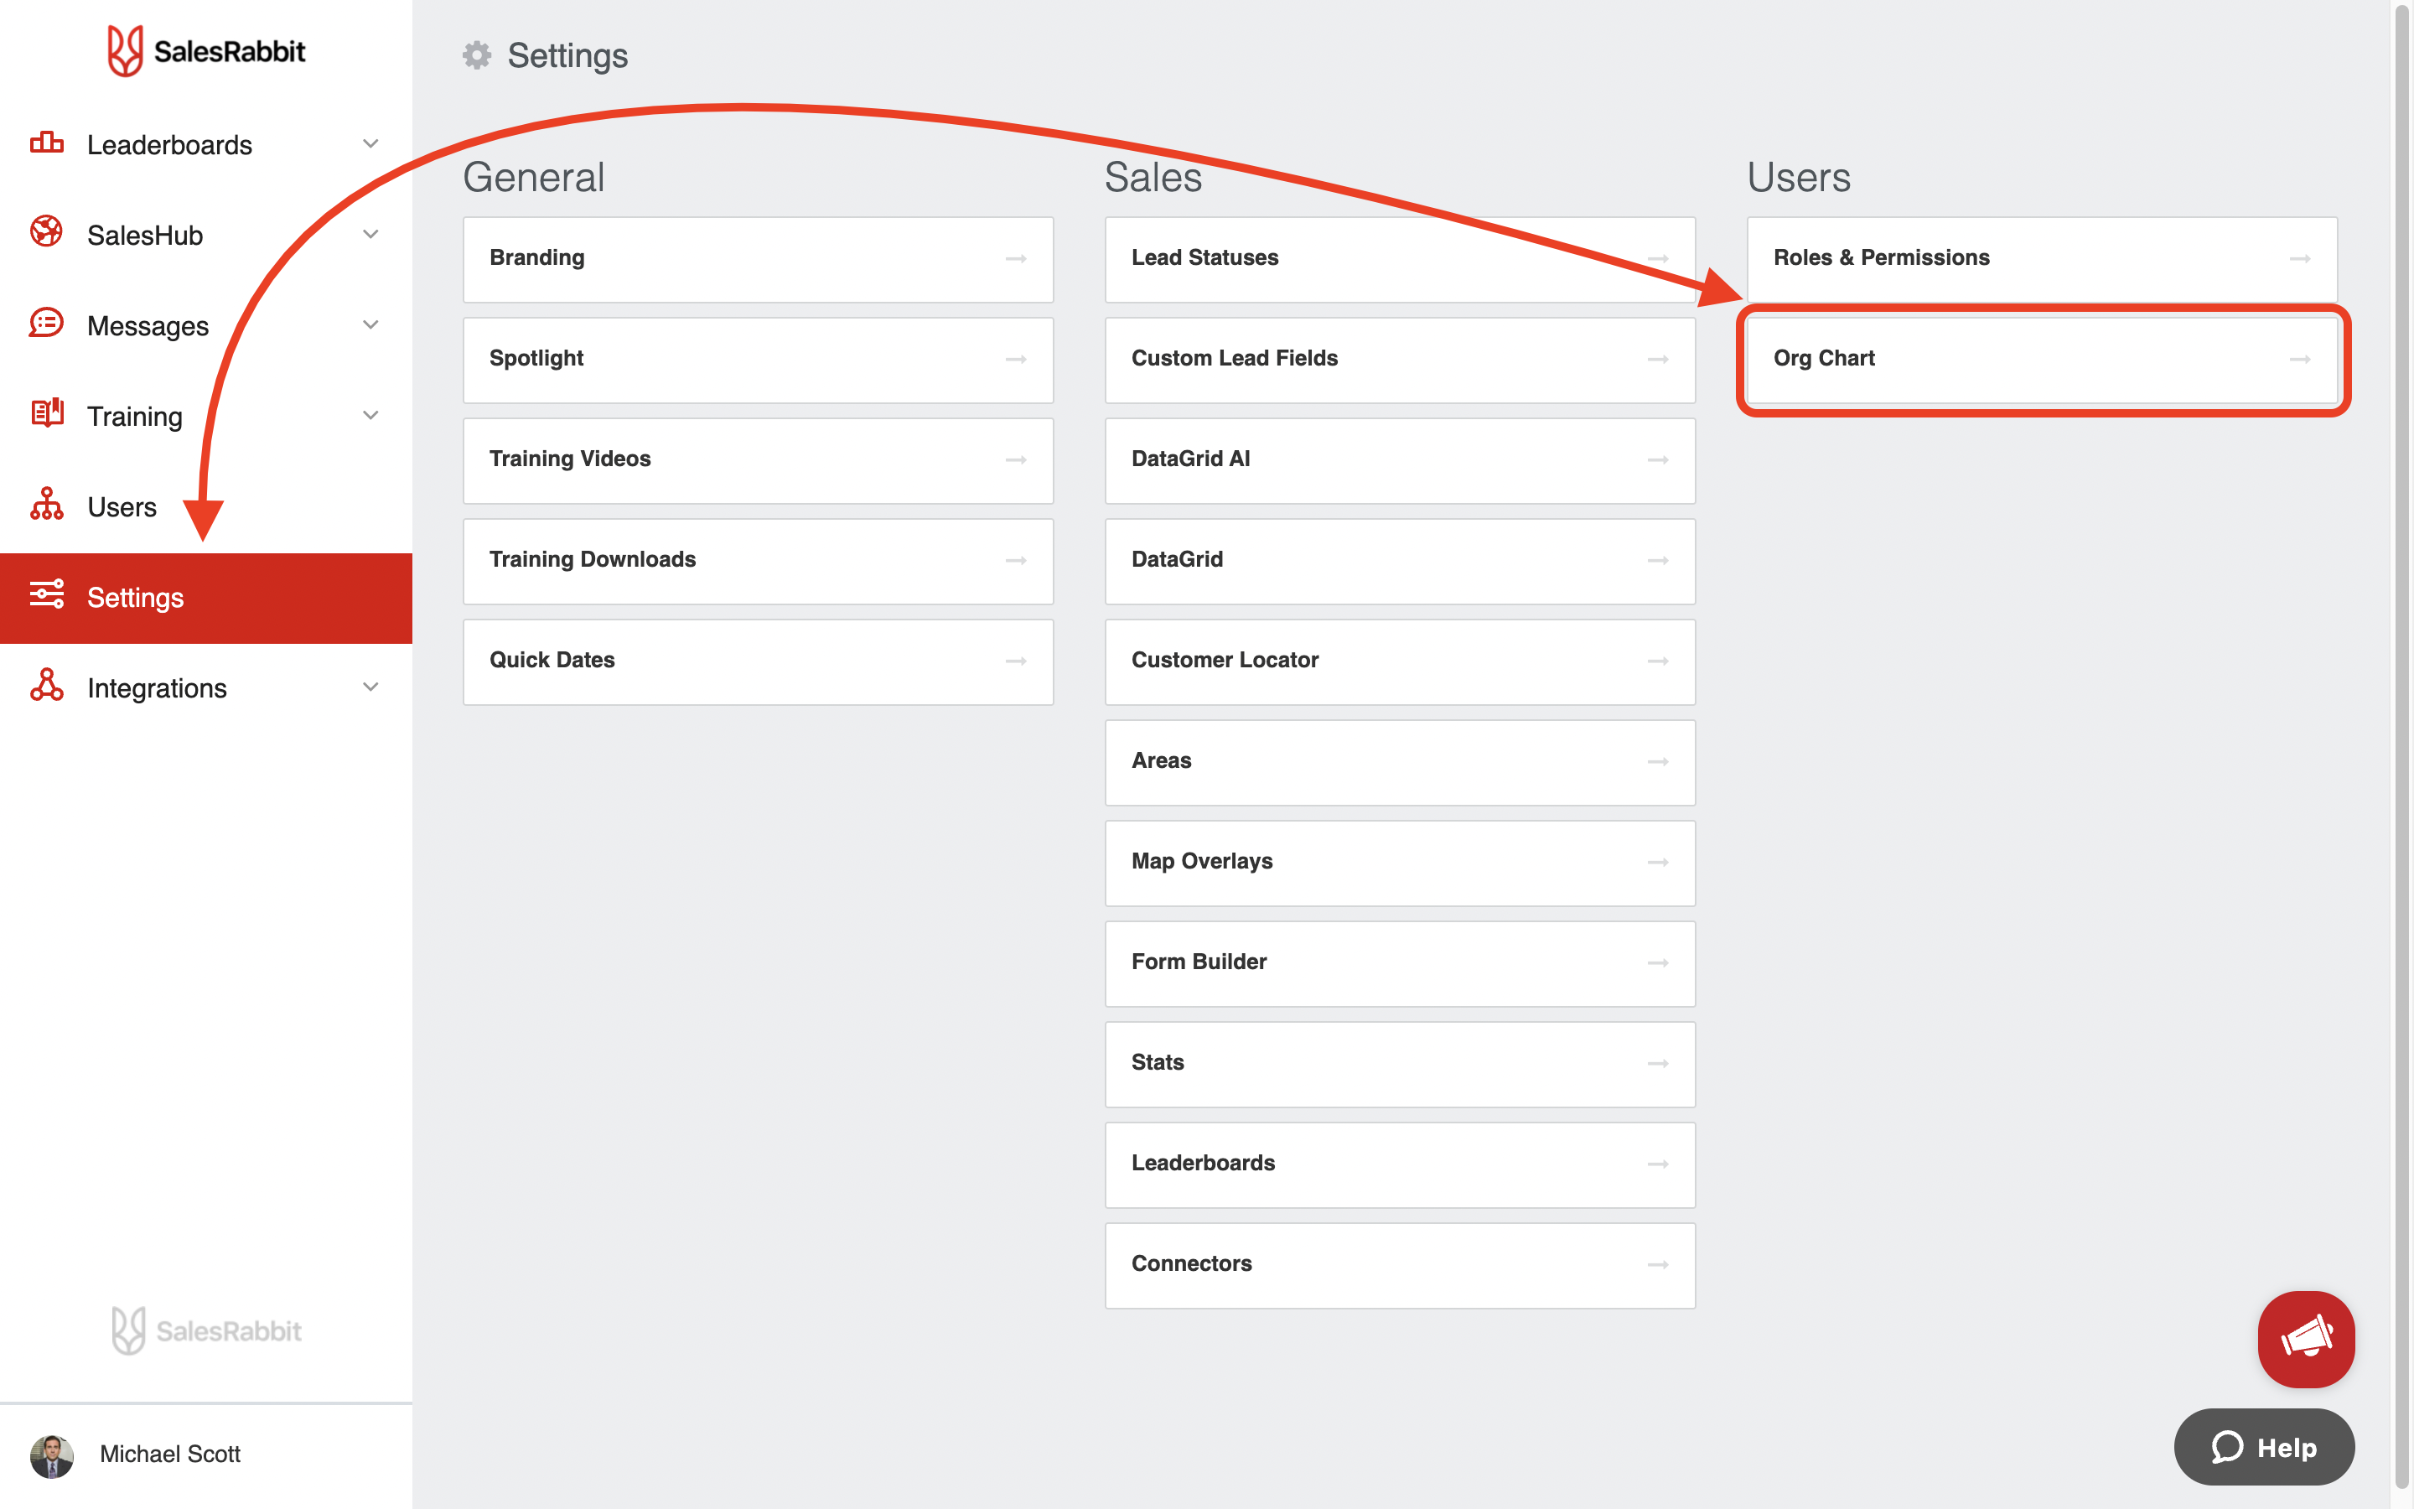This screenshot has height=1509, width=2414.
Task: Open the red megaphone announcements button
Action: tap(2305, 1338)
